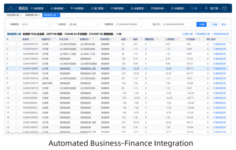Check the checkbox for row 17
Image resolution: width=236 pixels, height=150 pixels.
pyautogui.click(x=17, y=122)
